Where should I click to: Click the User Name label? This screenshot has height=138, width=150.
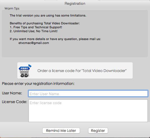pos(12,93)
